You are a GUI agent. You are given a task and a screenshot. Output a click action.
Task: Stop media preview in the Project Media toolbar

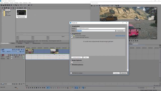(x=20, y=8)
